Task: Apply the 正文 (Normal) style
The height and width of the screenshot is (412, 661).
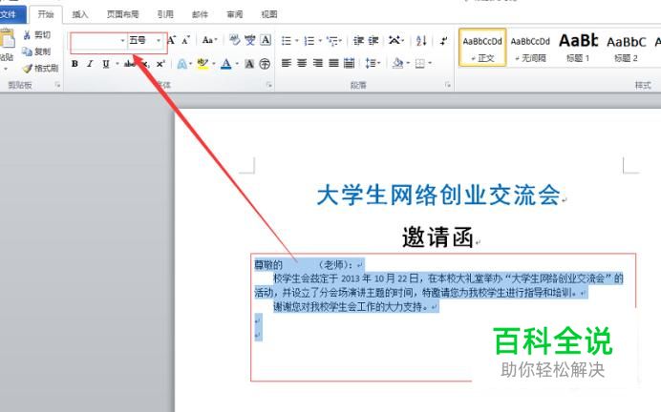Action: point(482,48)
